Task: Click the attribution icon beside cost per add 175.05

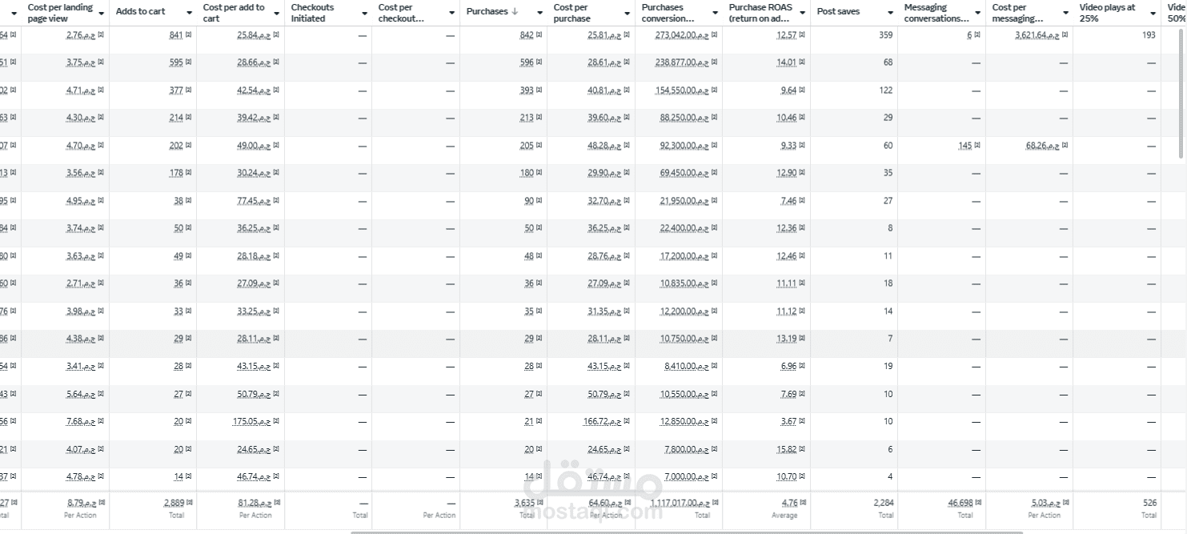Action: pos(276,421)
